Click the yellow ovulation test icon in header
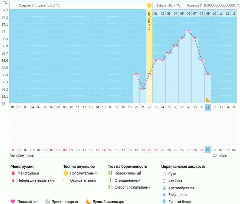This screenshot has height=204, width=240. tap(149, 5)
